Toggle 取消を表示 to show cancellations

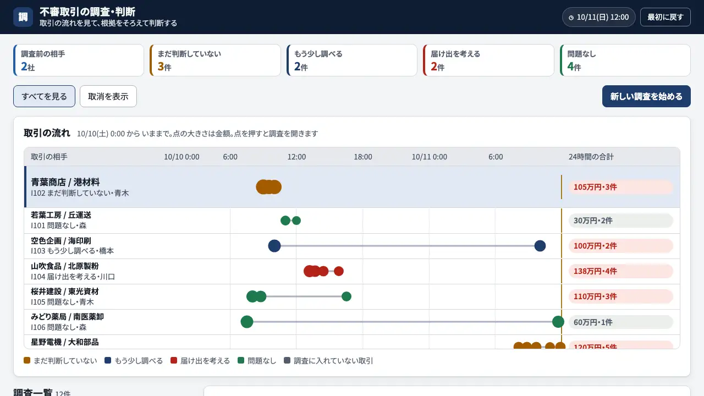(x=108, y=96)
